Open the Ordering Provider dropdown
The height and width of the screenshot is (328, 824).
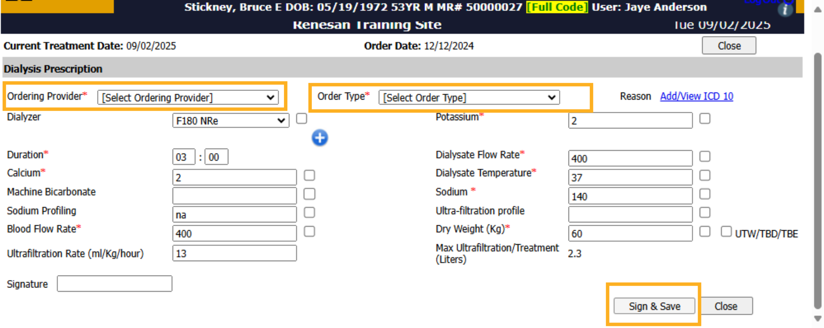188,97
